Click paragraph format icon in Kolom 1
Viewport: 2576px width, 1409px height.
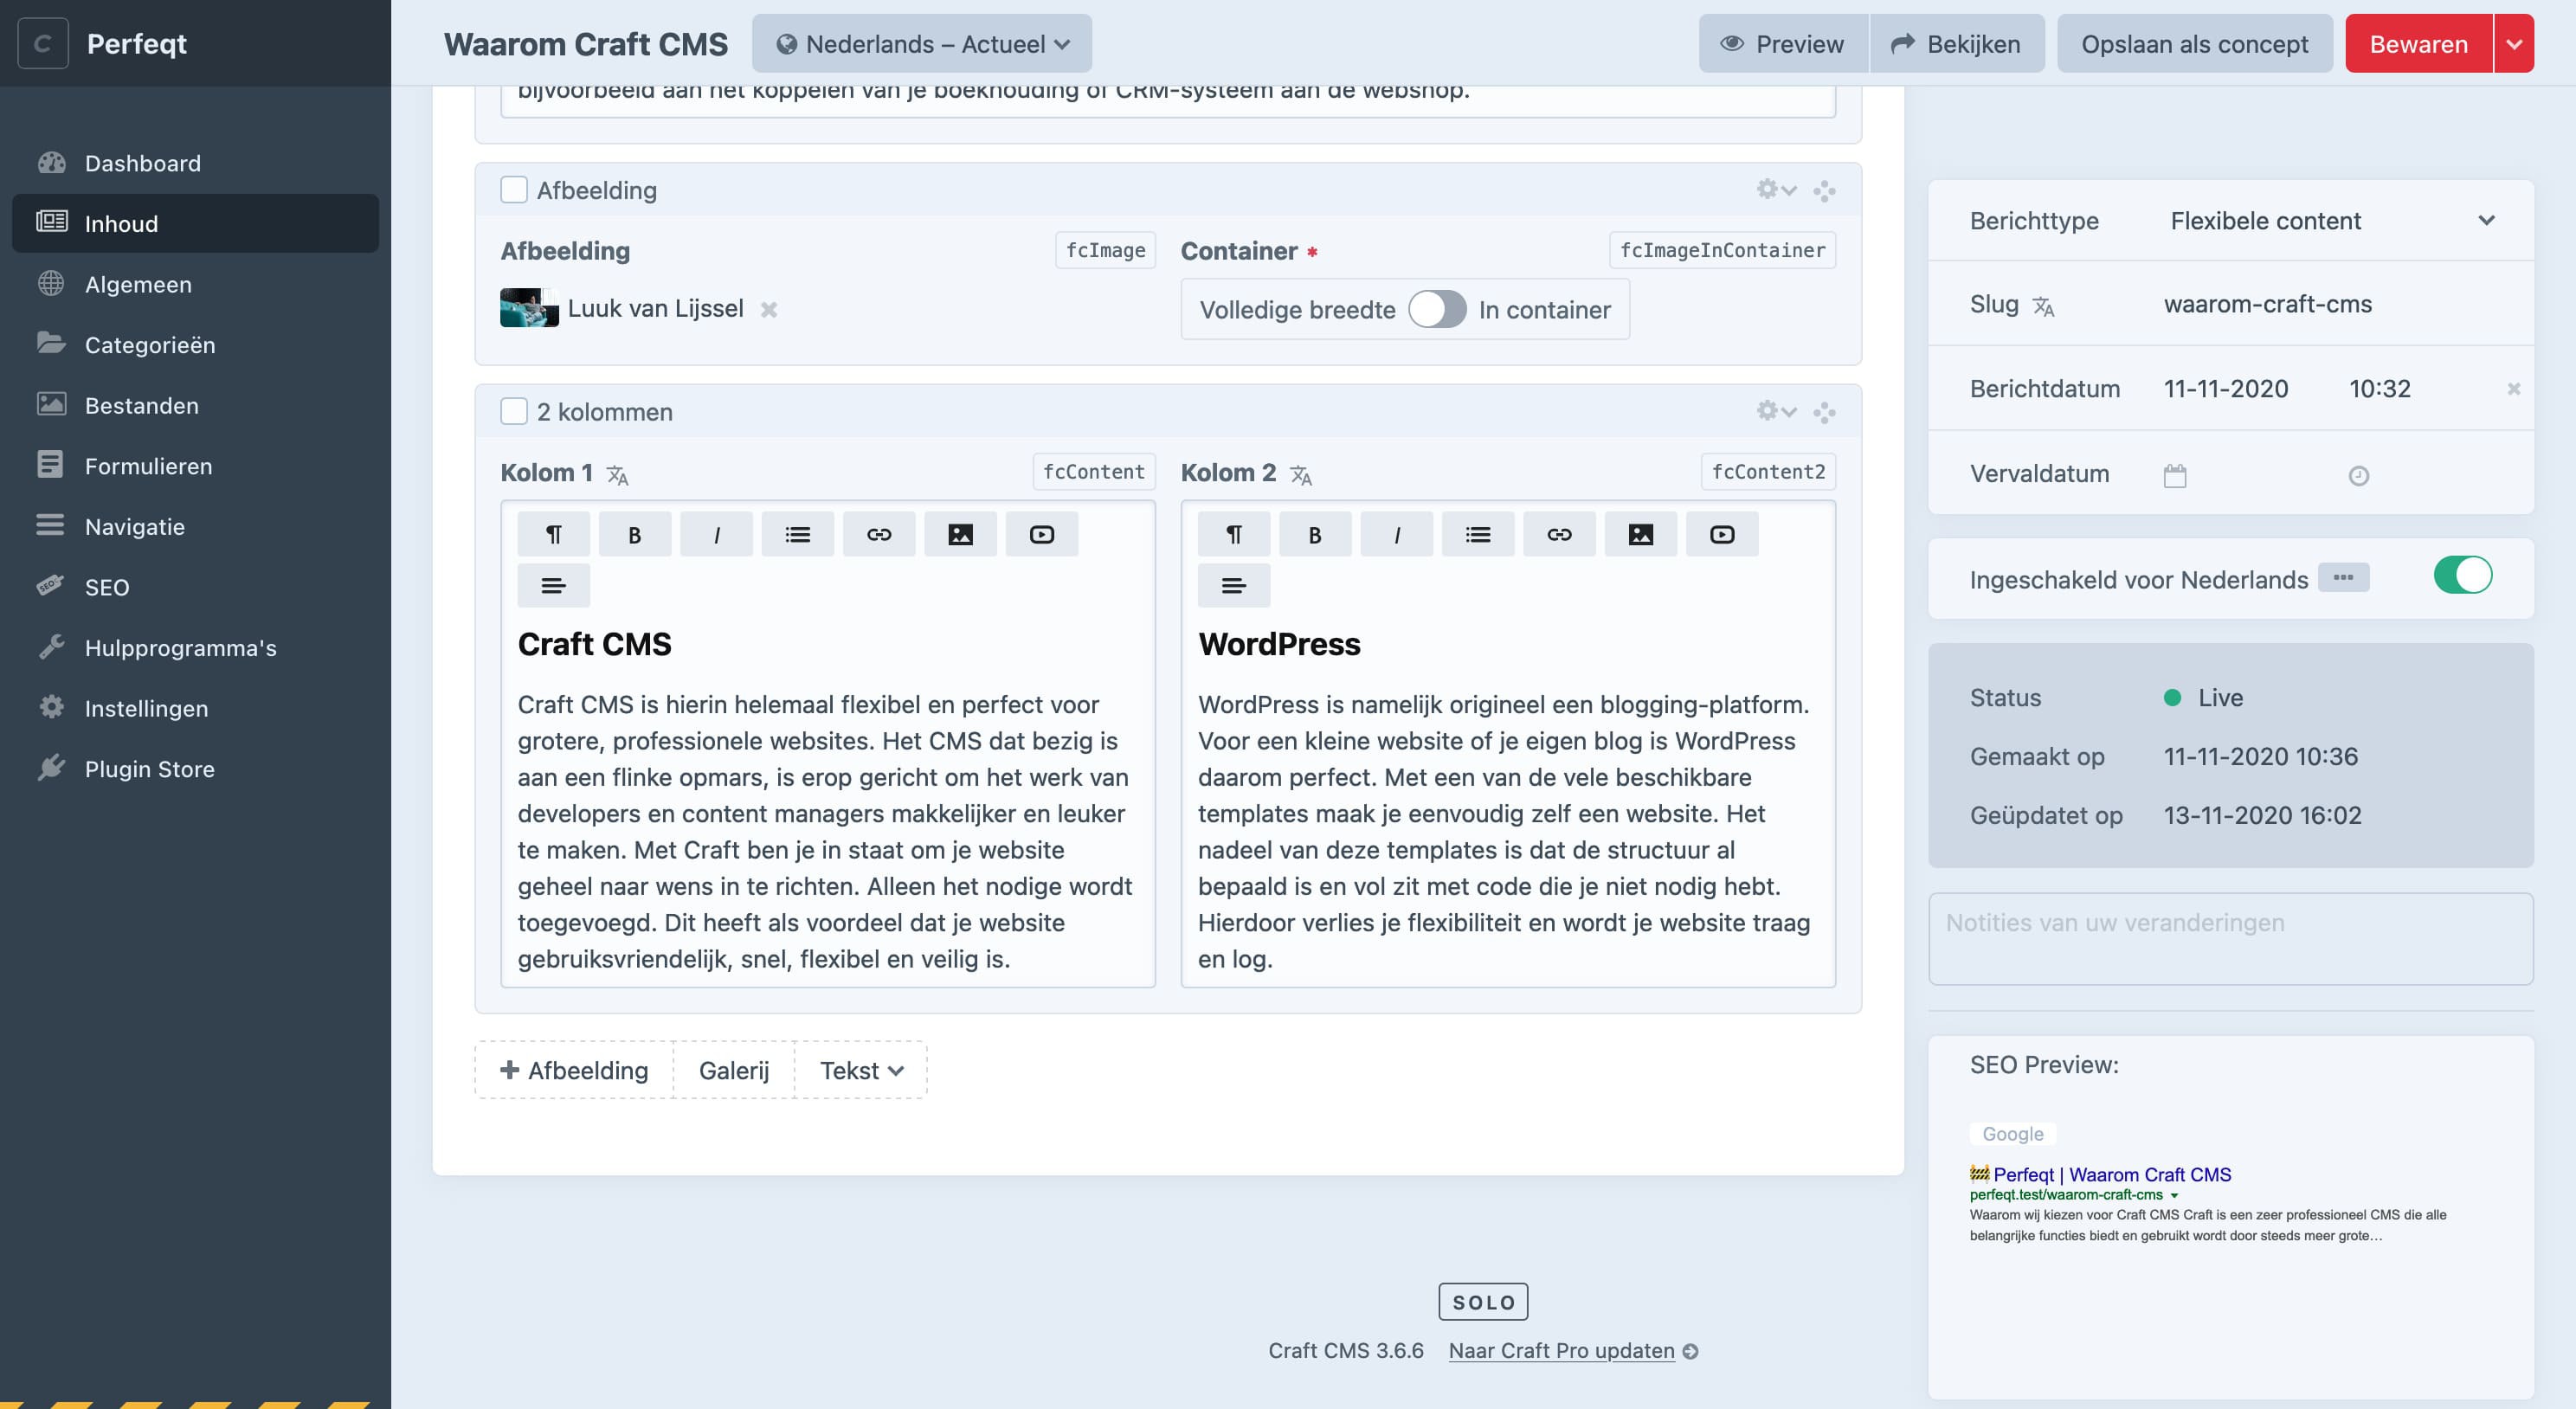pos(553,534)
